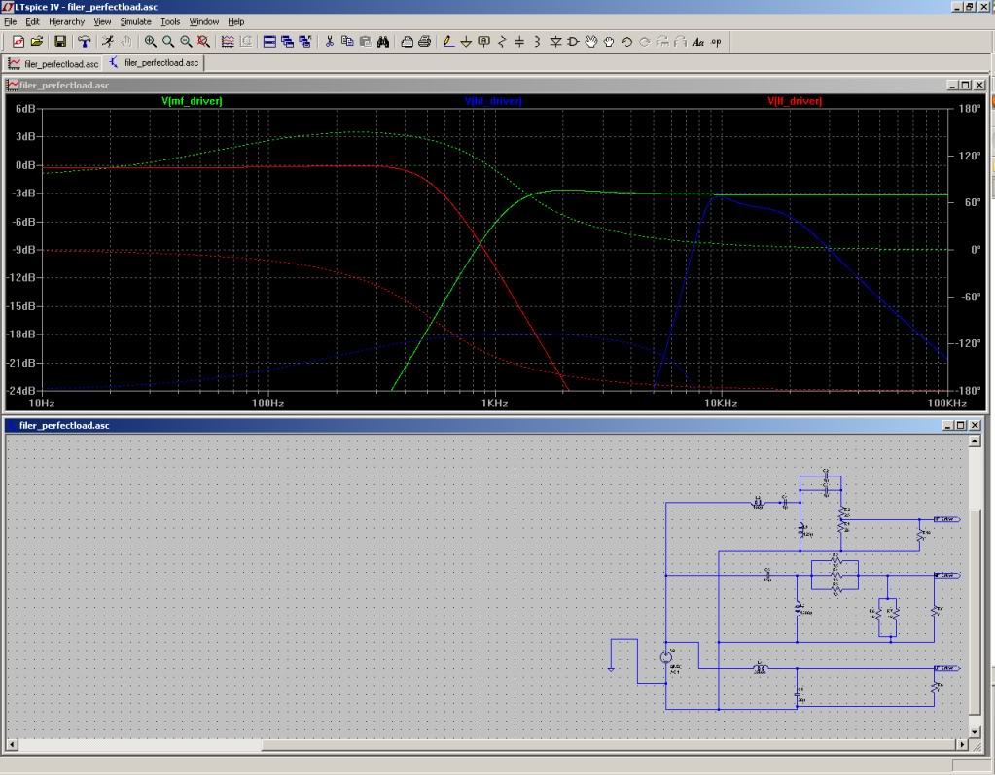Tile windows with the tile icon
This screenshot has width=995, height=775.
pos(269,42)
